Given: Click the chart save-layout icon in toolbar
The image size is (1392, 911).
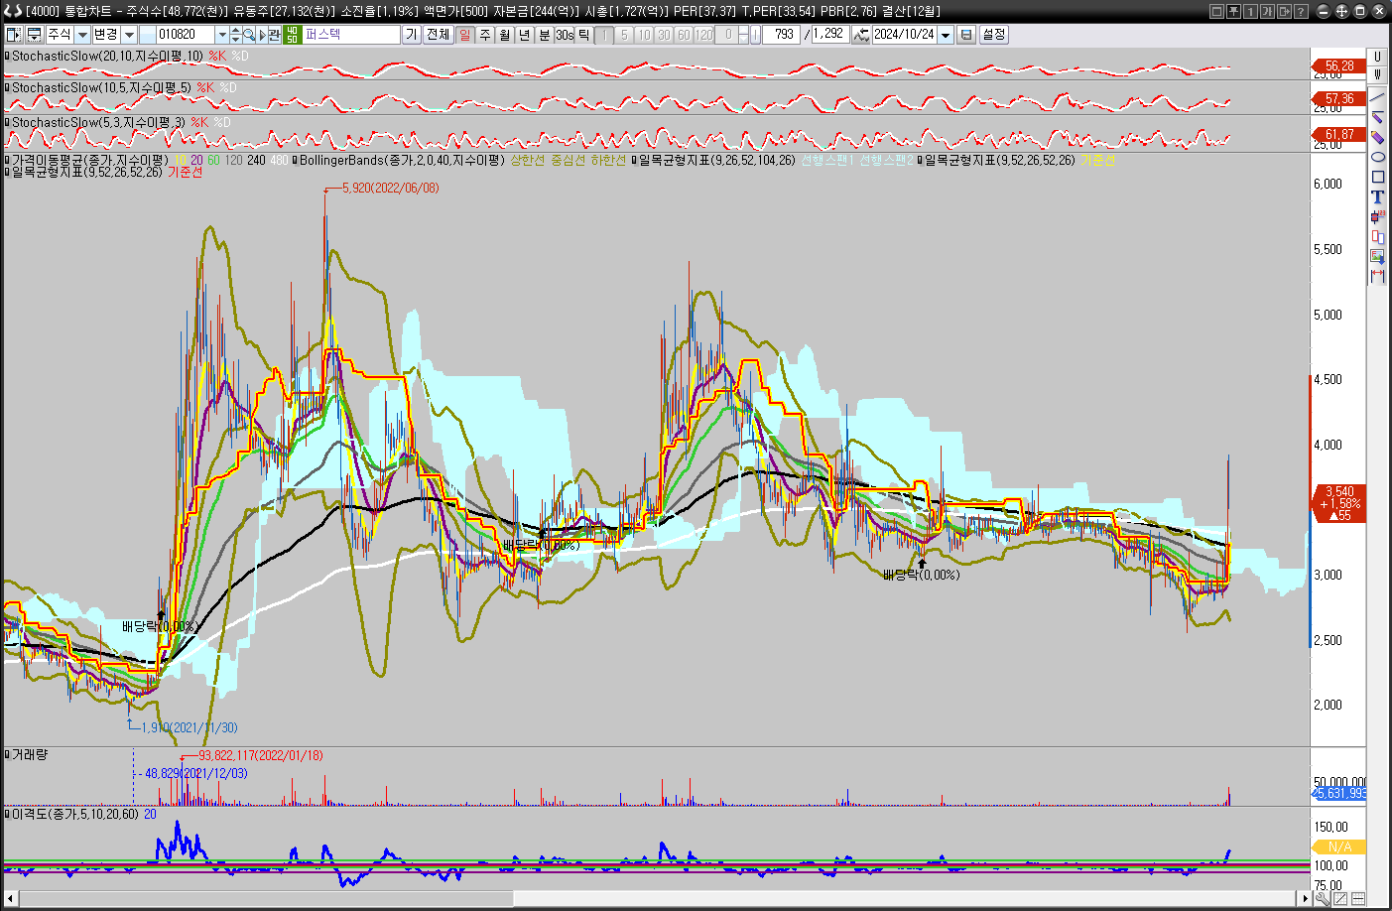Looking at the screenshot, I should click(x=34, y=35).
